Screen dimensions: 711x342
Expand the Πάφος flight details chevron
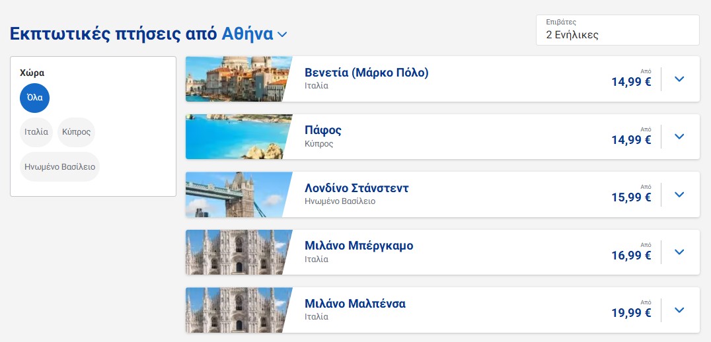click(x=679, y=137)
